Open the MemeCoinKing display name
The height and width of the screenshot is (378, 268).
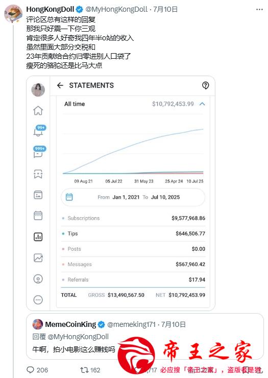70,324
